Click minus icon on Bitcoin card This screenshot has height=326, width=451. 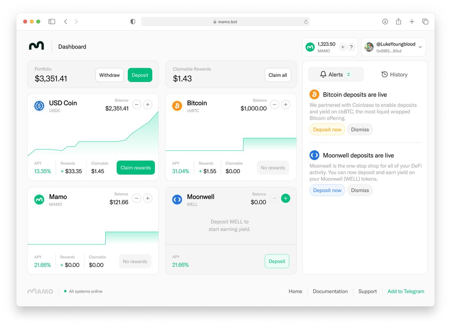point(274,104)
